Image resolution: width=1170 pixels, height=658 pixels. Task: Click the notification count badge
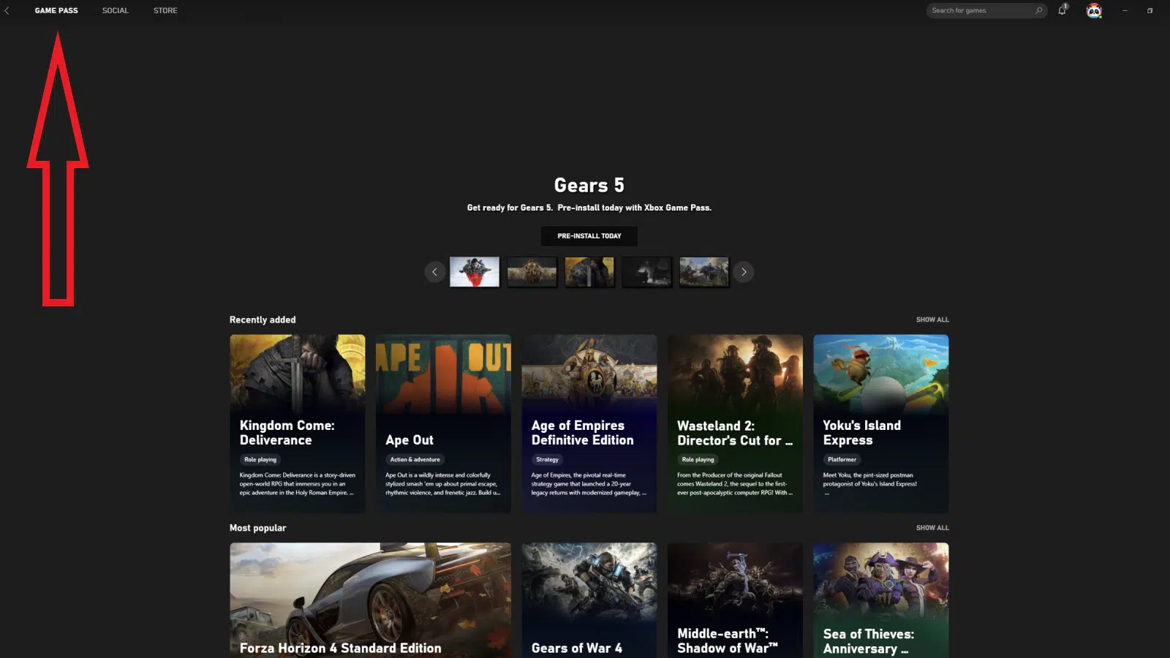pos(1065,4)
